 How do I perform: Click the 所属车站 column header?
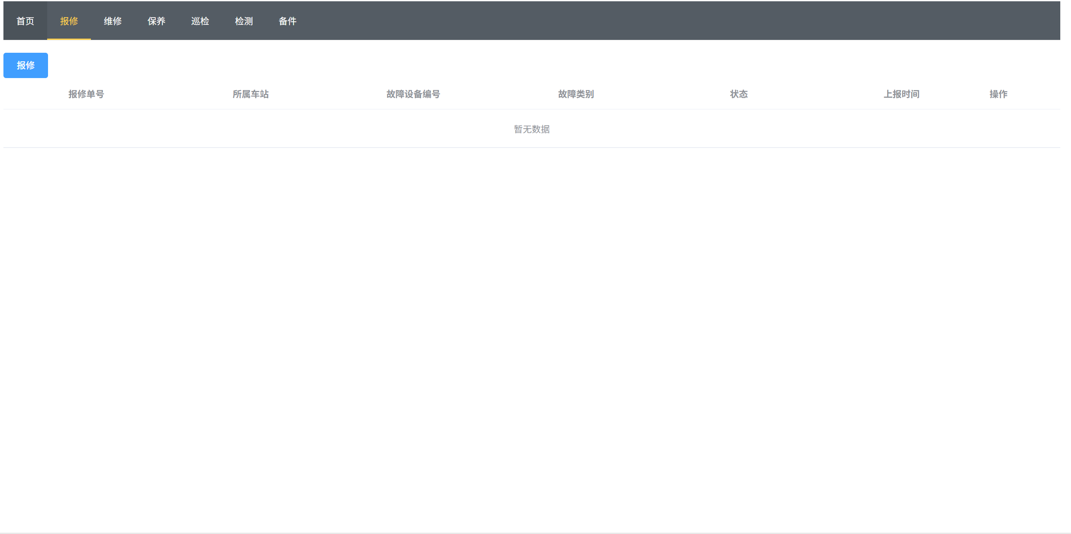coord(250,94)
